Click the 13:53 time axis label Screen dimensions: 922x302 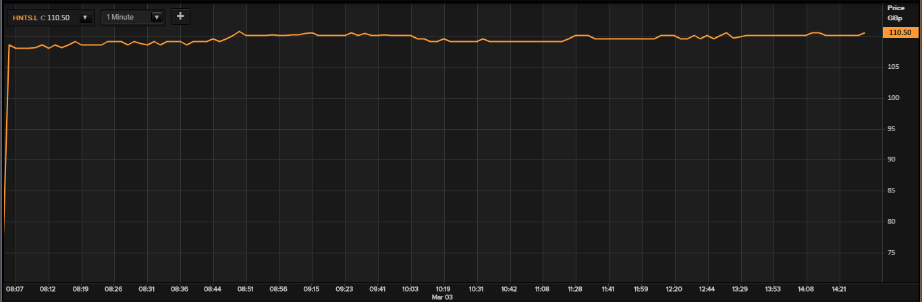pyautogui.click(x=773, y=288)
